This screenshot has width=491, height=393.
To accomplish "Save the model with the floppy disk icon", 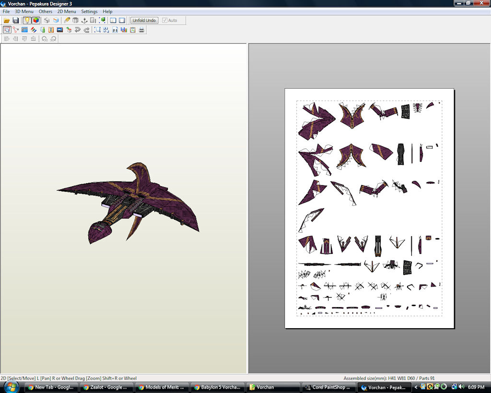I will click(x=15, y=20).
